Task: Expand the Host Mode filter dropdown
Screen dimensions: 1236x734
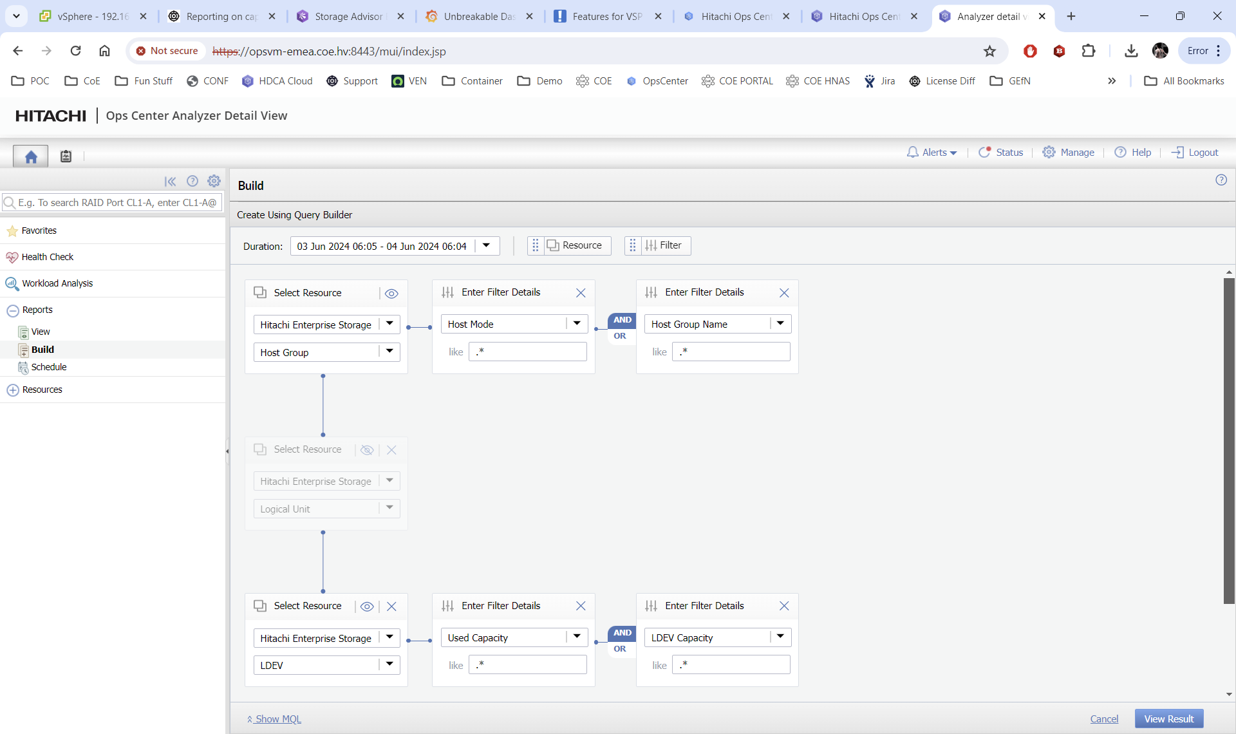Action: coord(577,324)
